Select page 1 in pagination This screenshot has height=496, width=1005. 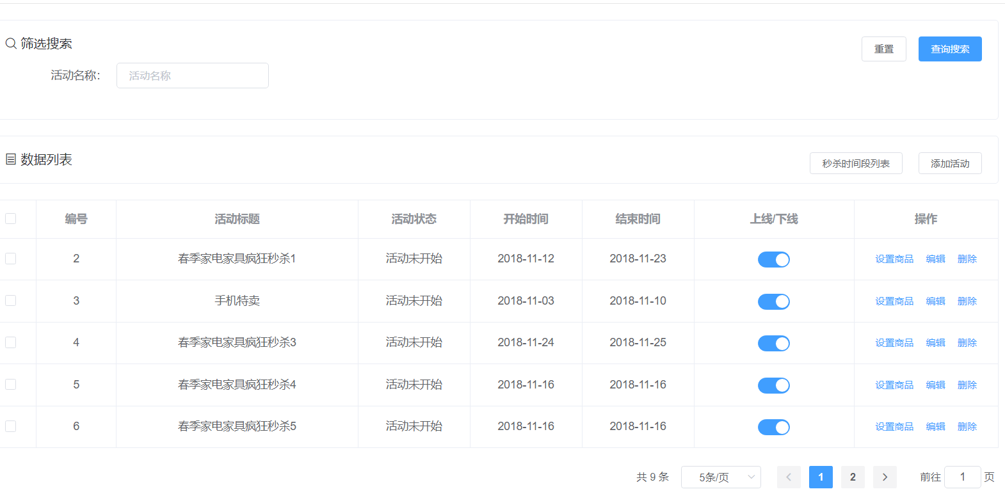point(821,477)
